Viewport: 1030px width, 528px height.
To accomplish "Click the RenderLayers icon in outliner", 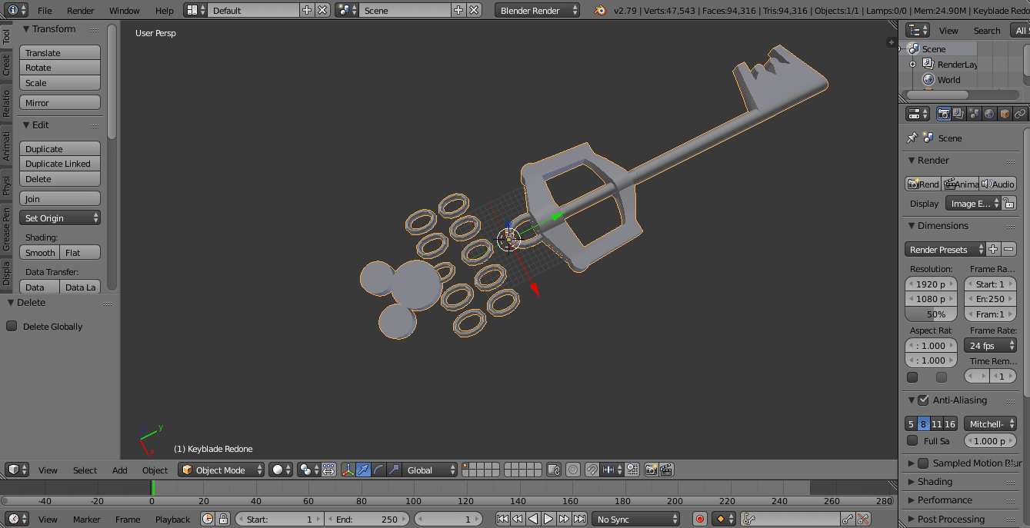I will coord(928,65).
